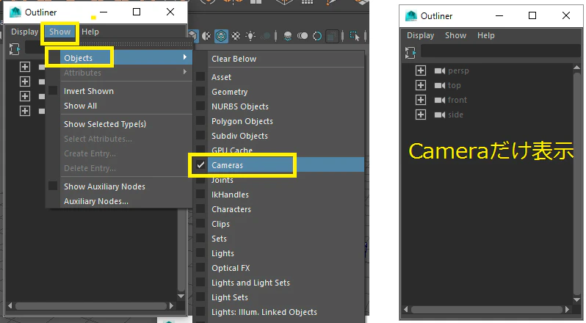The height and width of the screenshot is (323, 586).
Task: Toggle use all lights bulb icon
Action: pyautogui.click(x=250, y=36)
